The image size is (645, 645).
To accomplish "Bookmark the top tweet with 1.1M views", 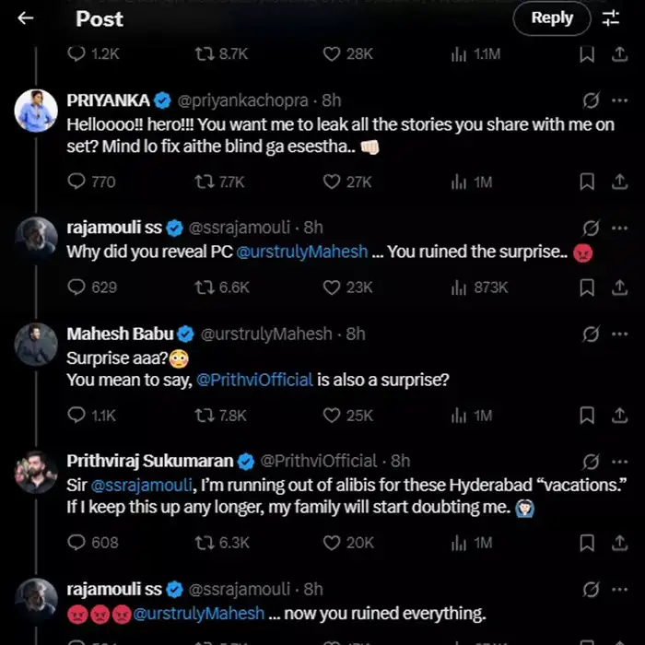I will tap(586, 54).
